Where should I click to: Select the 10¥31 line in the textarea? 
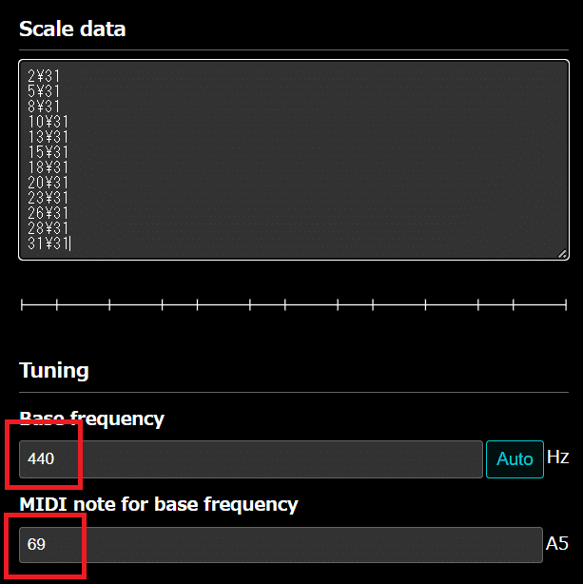pyautogui.click(x=48, y=121)
